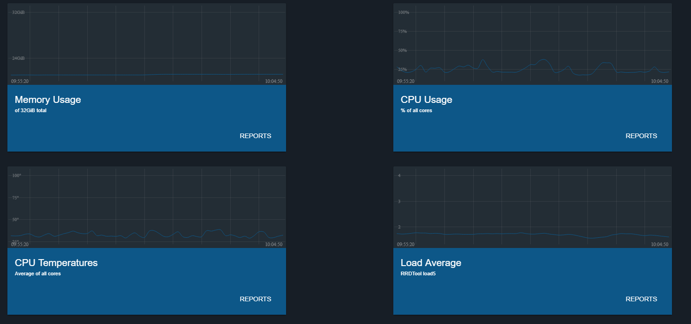Viewport: 691px width, 324px height.
Task: Click 09:55:20 start time in Memory chart
Action: [x=20, y=81]
